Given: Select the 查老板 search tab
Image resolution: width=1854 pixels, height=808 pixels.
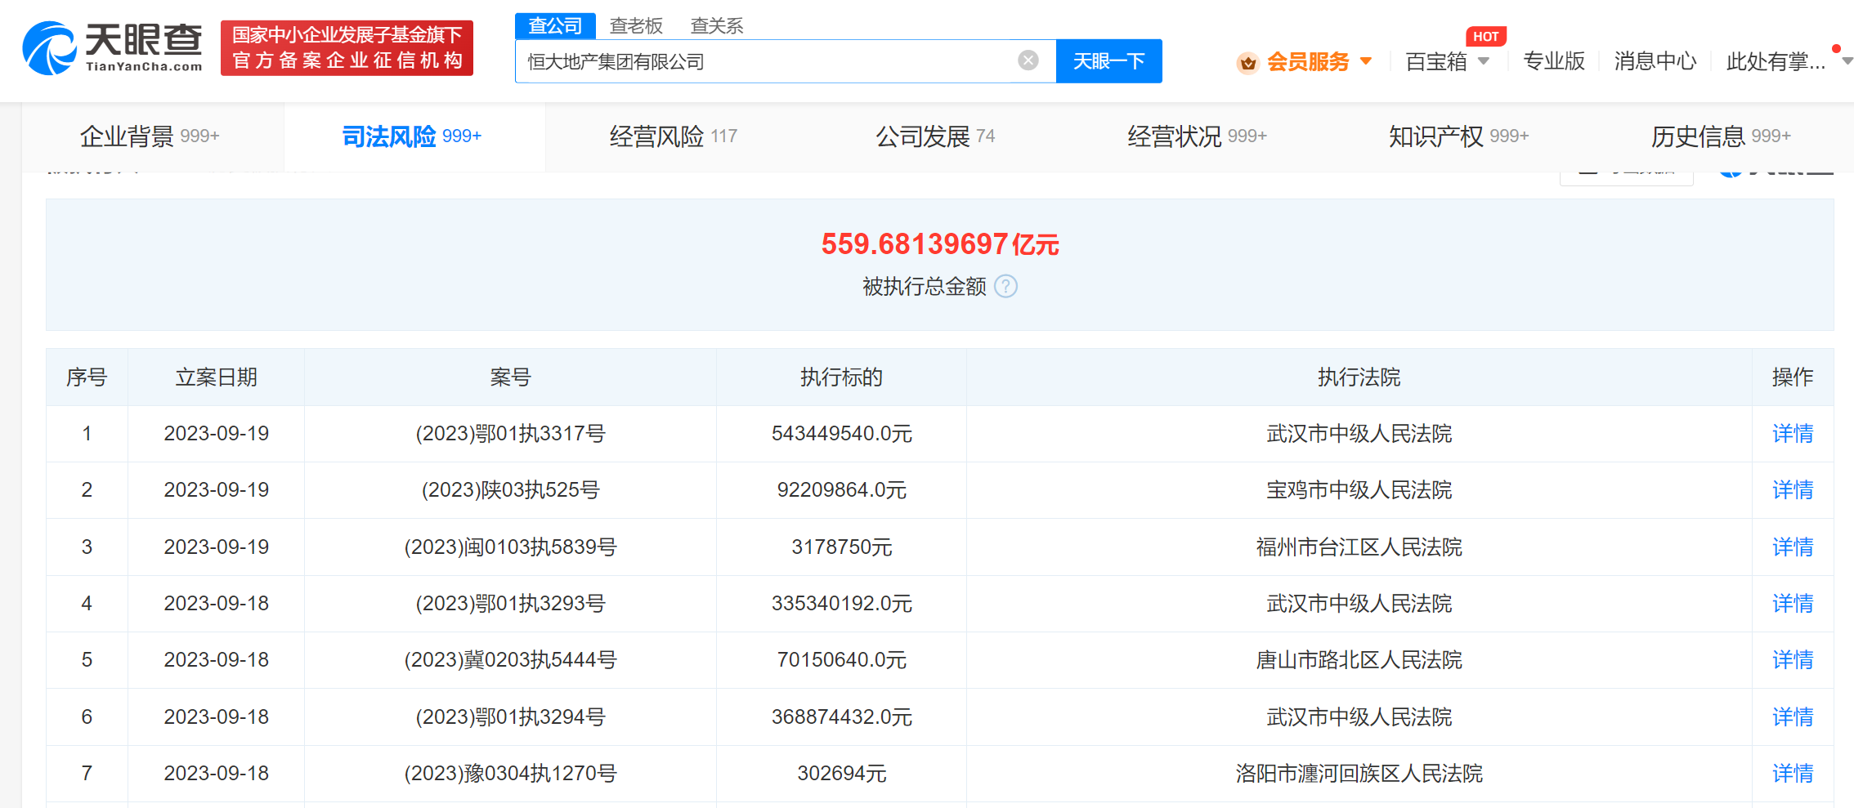Looking at the screenshot, I should [x=636, y=26].
